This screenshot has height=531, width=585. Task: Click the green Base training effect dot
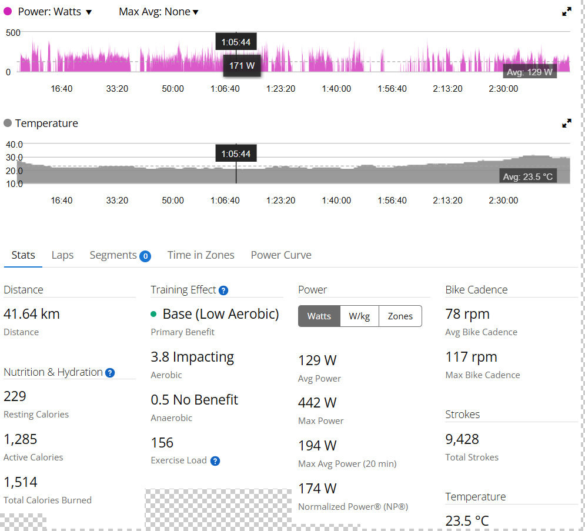point(153,314)
